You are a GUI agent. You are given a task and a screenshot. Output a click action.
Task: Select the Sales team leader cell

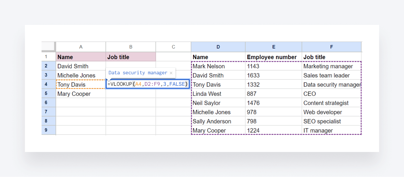pos(332,75)
